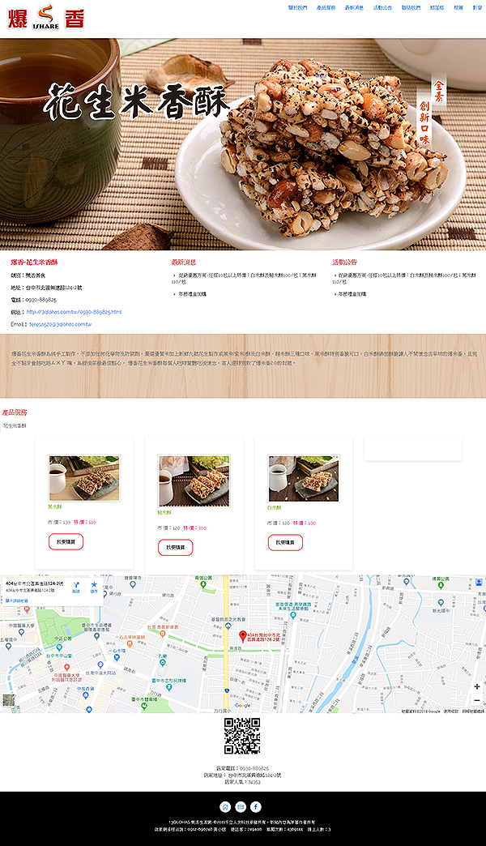Click 我要購買 for 白米酥

(285, 542)
